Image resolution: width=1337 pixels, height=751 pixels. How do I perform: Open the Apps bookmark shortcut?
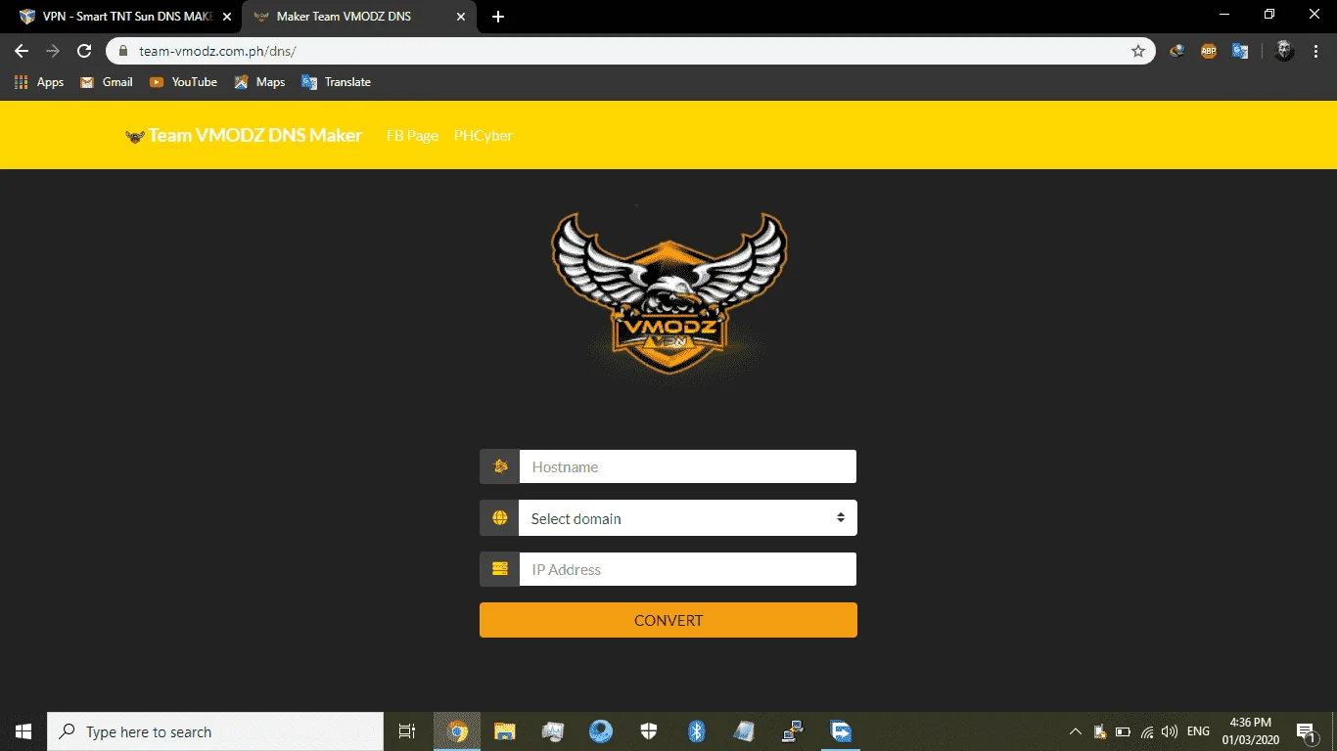pos(39,82)
